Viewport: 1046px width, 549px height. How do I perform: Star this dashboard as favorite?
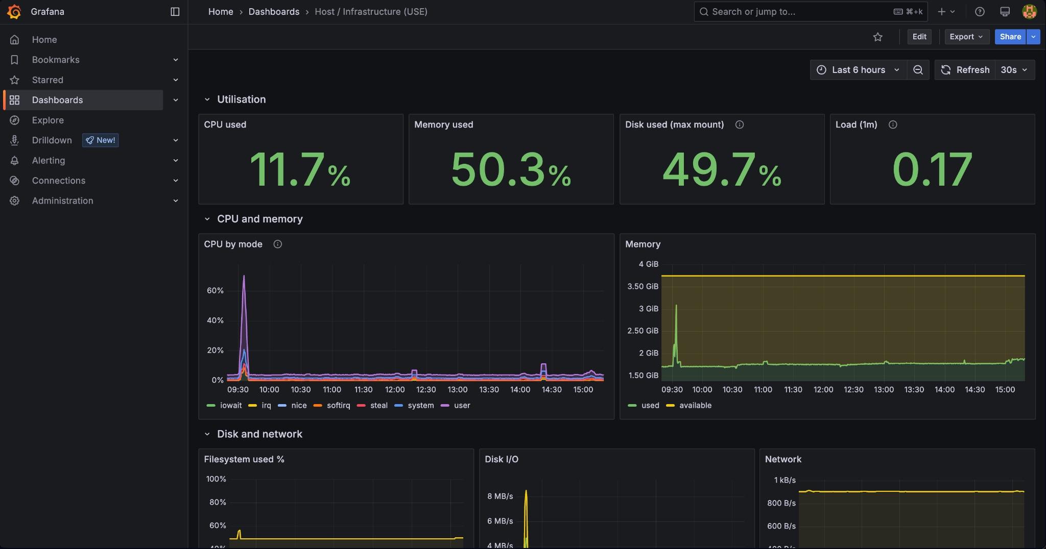point(877,37)
